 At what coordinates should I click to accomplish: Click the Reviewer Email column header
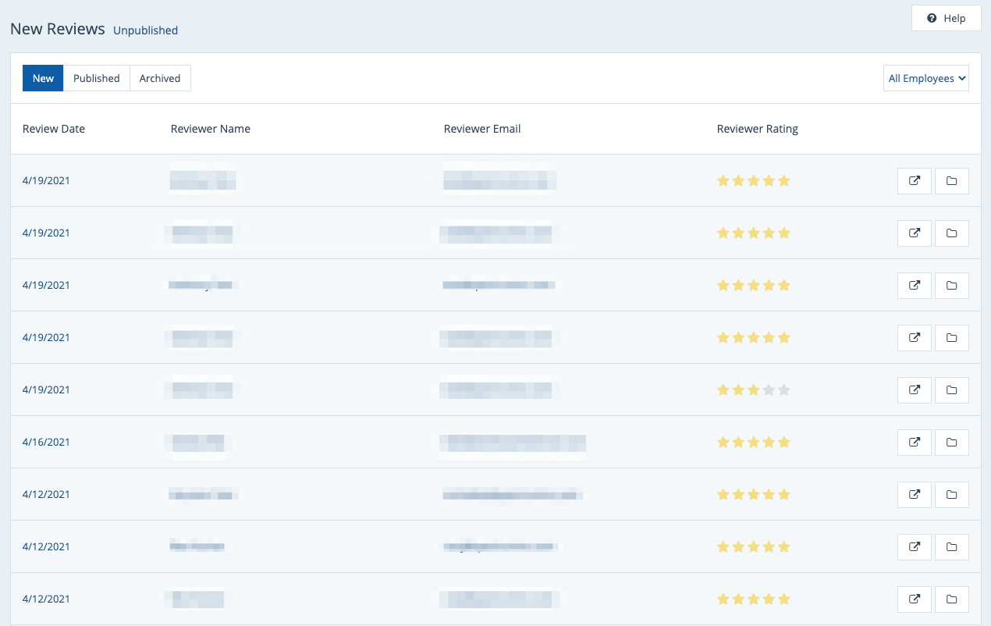click(x=481, y=129)
